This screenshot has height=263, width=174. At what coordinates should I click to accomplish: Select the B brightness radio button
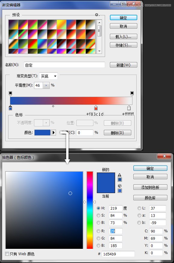coord(98,223)
